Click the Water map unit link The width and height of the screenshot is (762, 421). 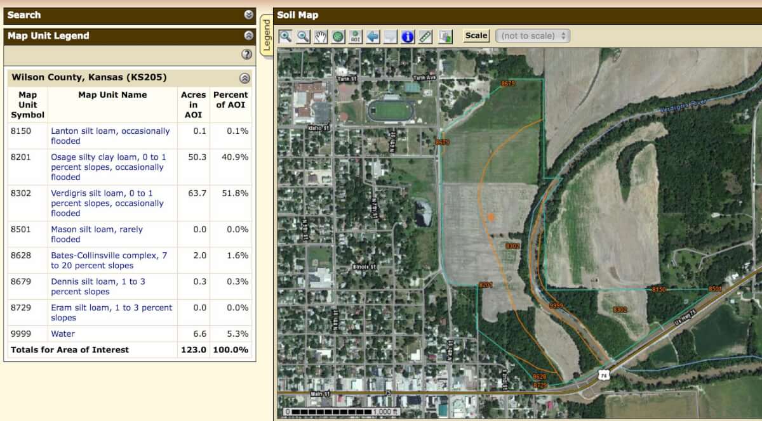coord(63,334)
